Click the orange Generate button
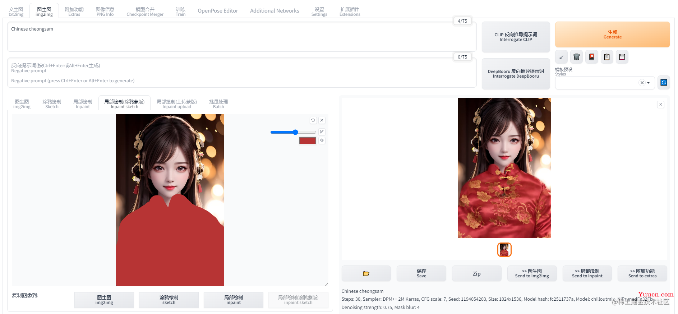 [612, 34]
